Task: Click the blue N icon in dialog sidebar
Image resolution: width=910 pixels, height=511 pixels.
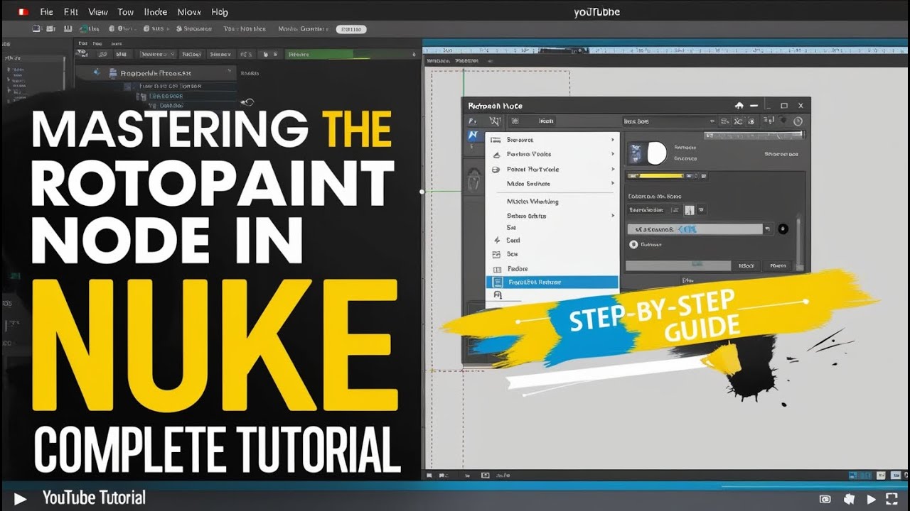Action: (x=473, y=136)
